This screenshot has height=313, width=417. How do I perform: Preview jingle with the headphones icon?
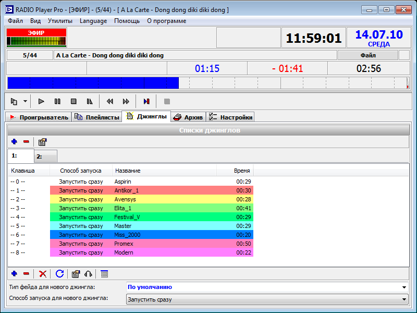coord(88,273)
